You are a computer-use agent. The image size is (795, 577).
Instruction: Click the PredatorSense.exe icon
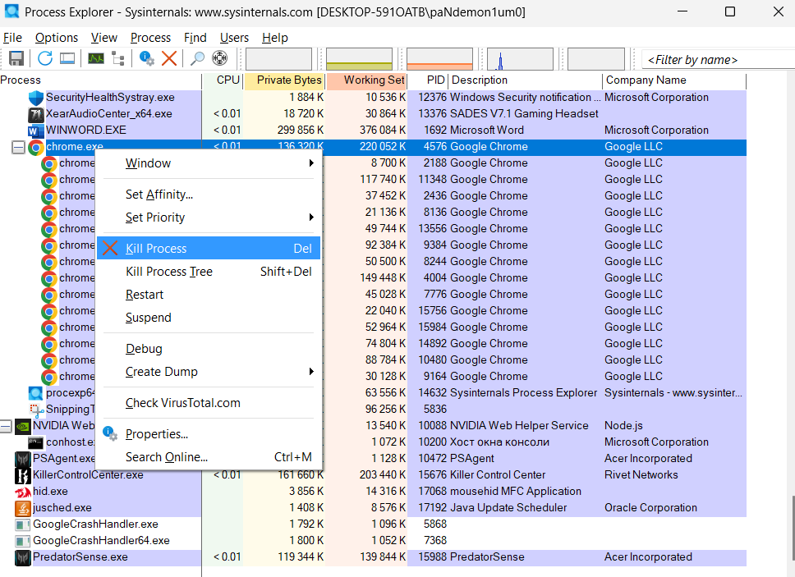click(x=23, y=558)
